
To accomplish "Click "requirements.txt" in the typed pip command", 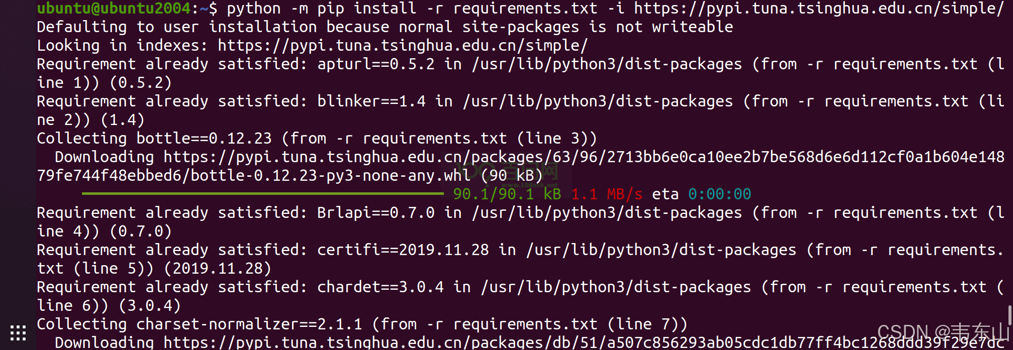I will pyautogui.click(x=525, y=9).
